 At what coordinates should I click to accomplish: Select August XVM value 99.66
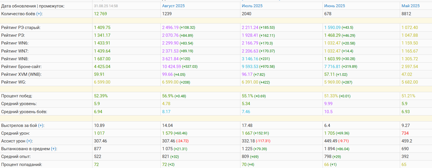click(x=167, y=74)
